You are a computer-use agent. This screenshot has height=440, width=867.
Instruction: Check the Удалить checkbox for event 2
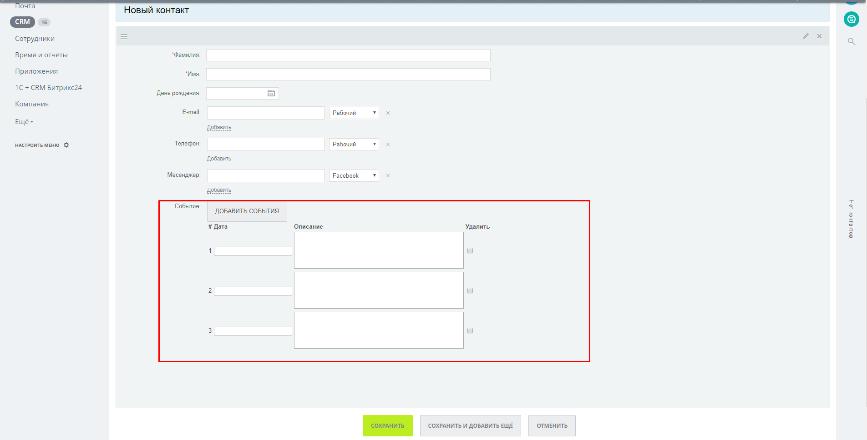(x=470, y=290)
